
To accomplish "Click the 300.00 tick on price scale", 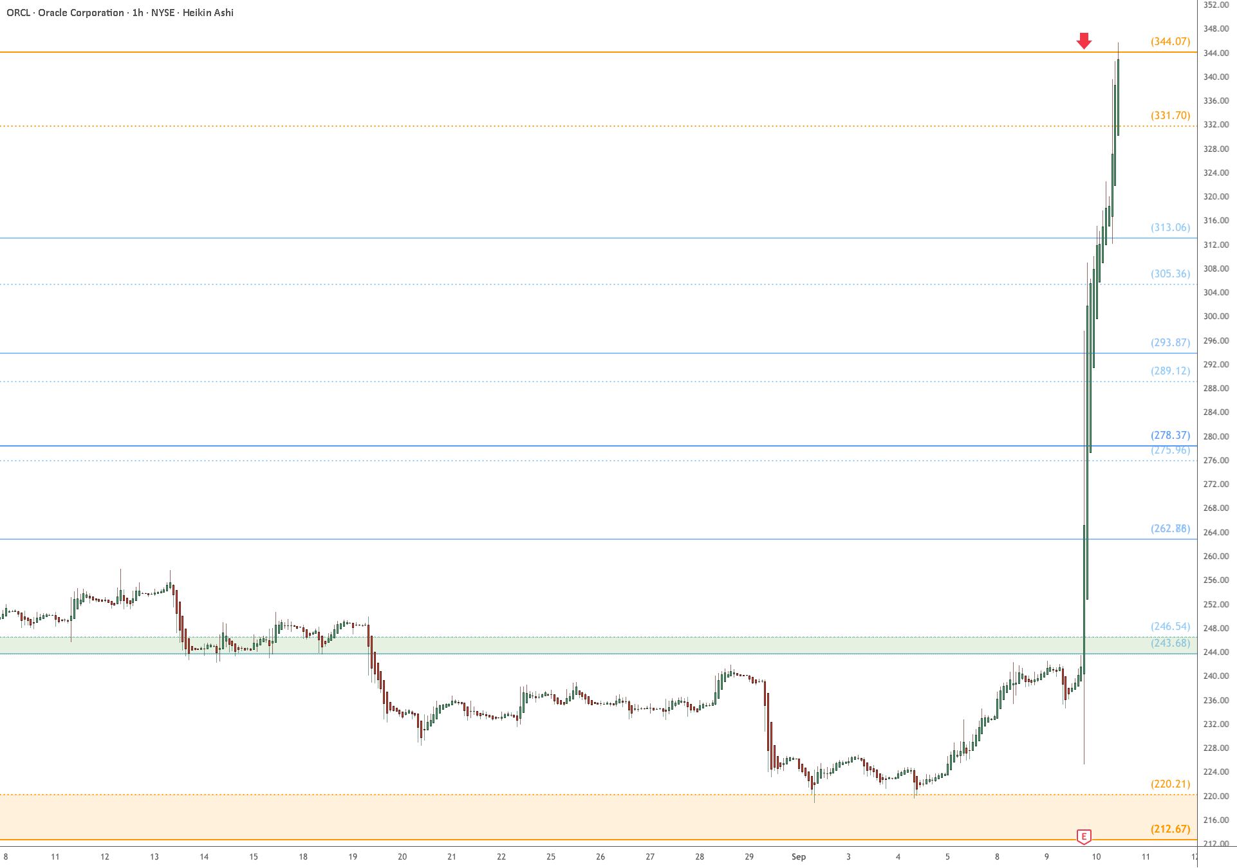I will [1216, 316].
